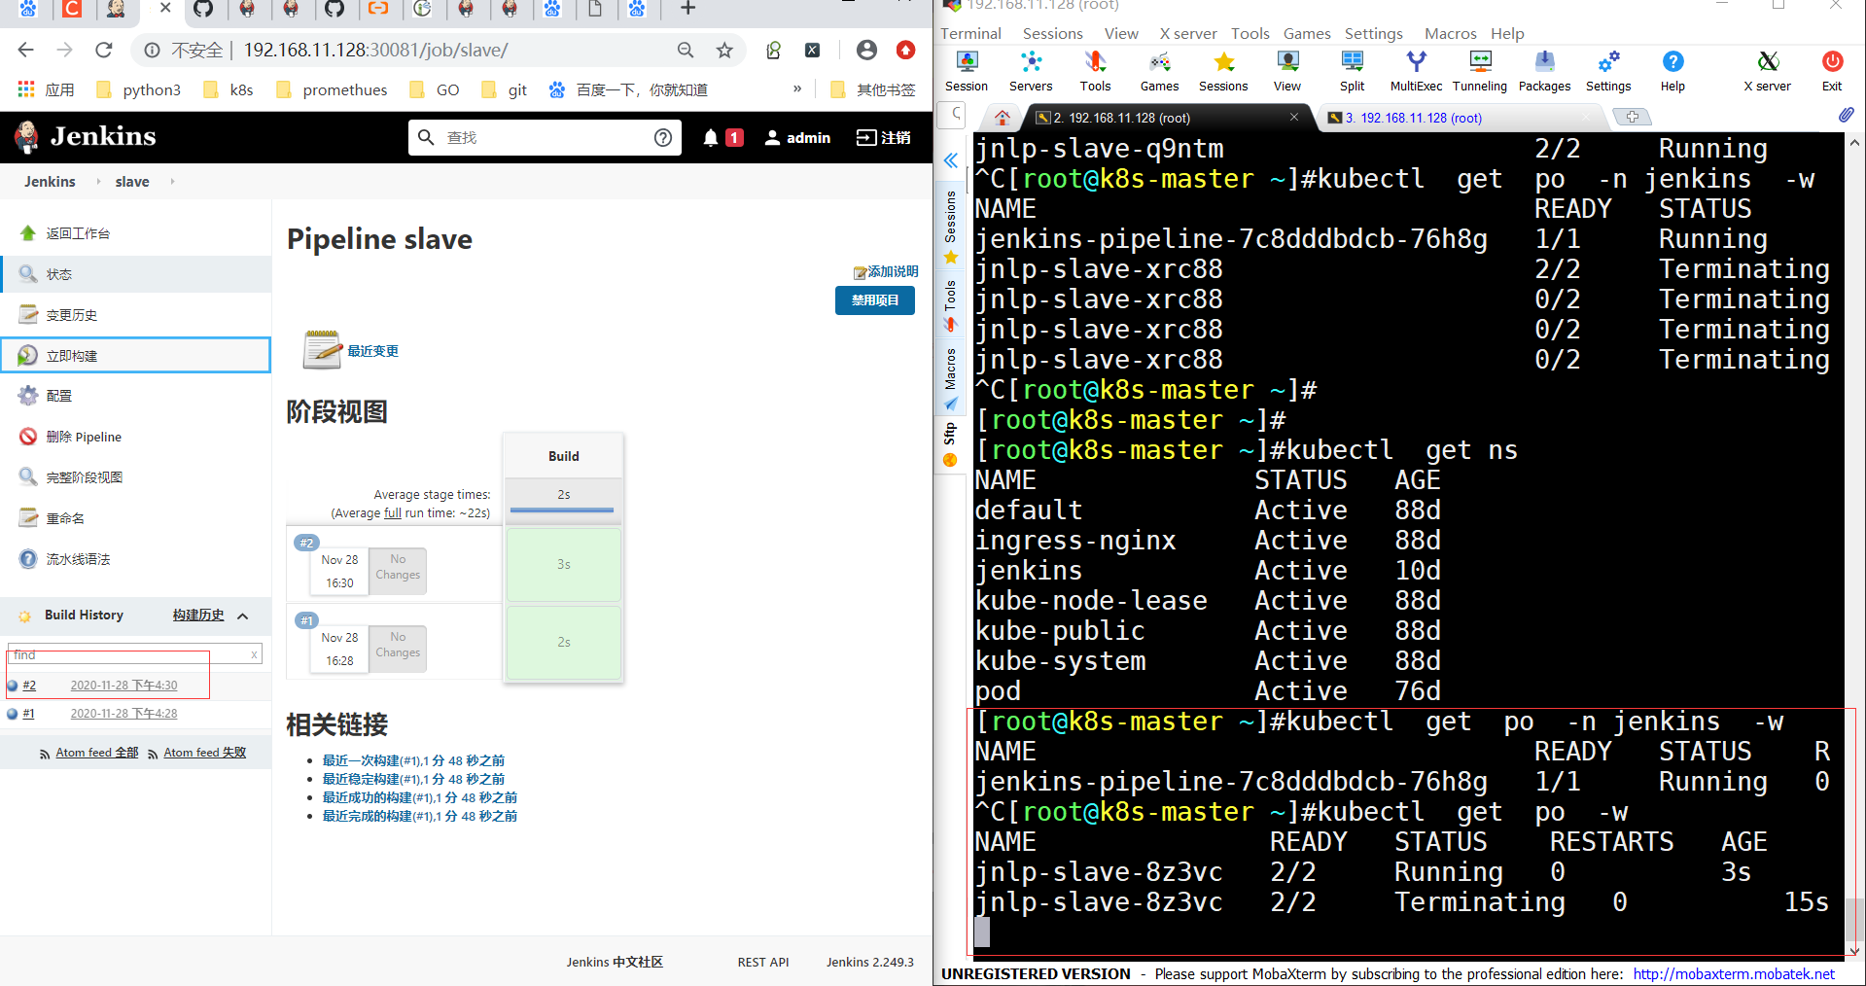The image size is (1866, 986).
Task: Expand the Chrome bookmarks overflow chevron
Action: click(795, 88)
